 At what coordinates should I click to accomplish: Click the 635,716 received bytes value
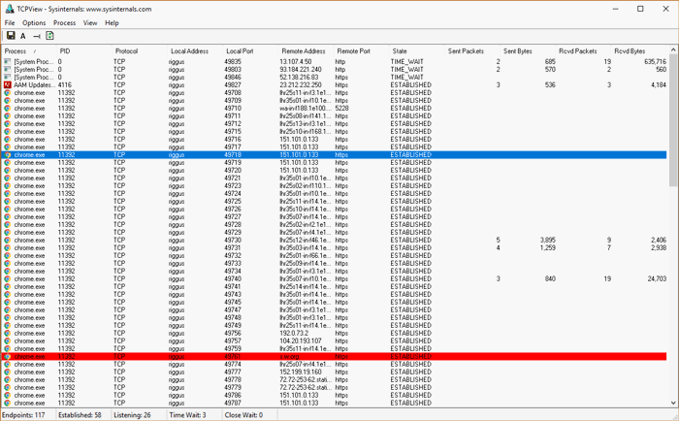pos(655,61)
